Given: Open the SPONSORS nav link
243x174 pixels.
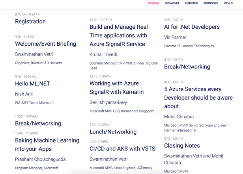Looking at the screenshot, I should click(x=211, y=3).
